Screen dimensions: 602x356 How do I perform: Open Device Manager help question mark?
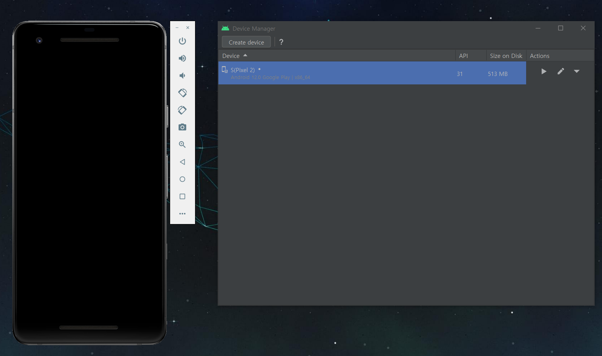click(281, 42)
